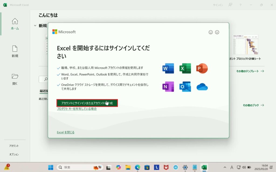Click the Word app icon in the dialog

click(168, 68)
